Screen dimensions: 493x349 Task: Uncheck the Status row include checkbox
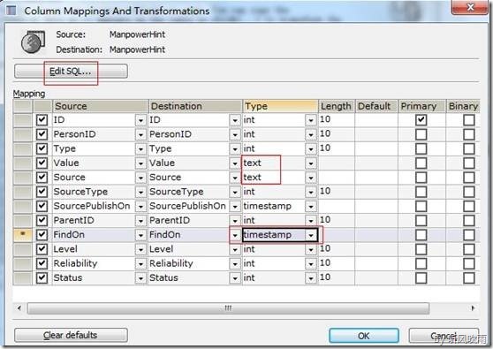tap(42, 278)
